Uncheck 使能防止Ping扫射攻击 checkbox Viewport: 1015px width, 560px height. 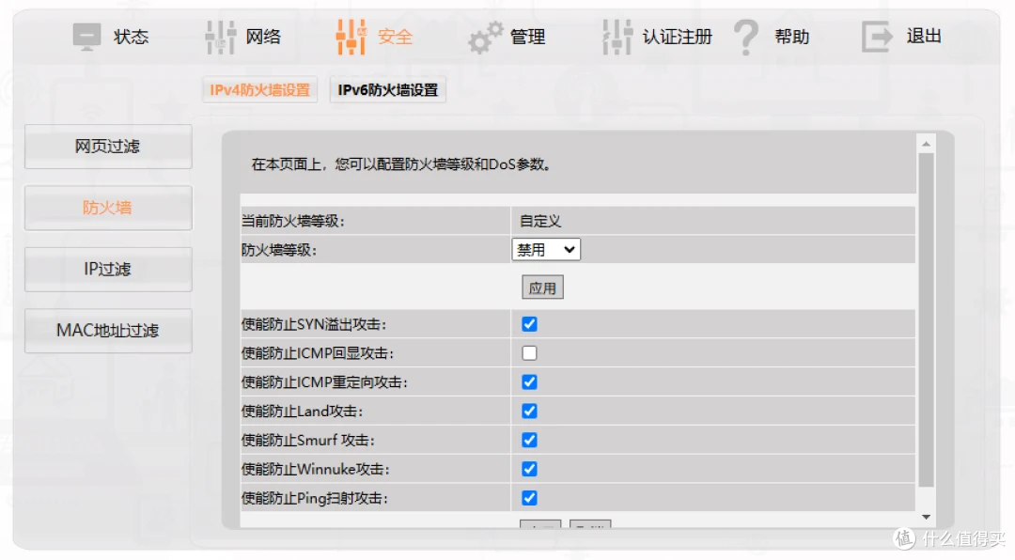pyautogui.click(x=529, y=499)
